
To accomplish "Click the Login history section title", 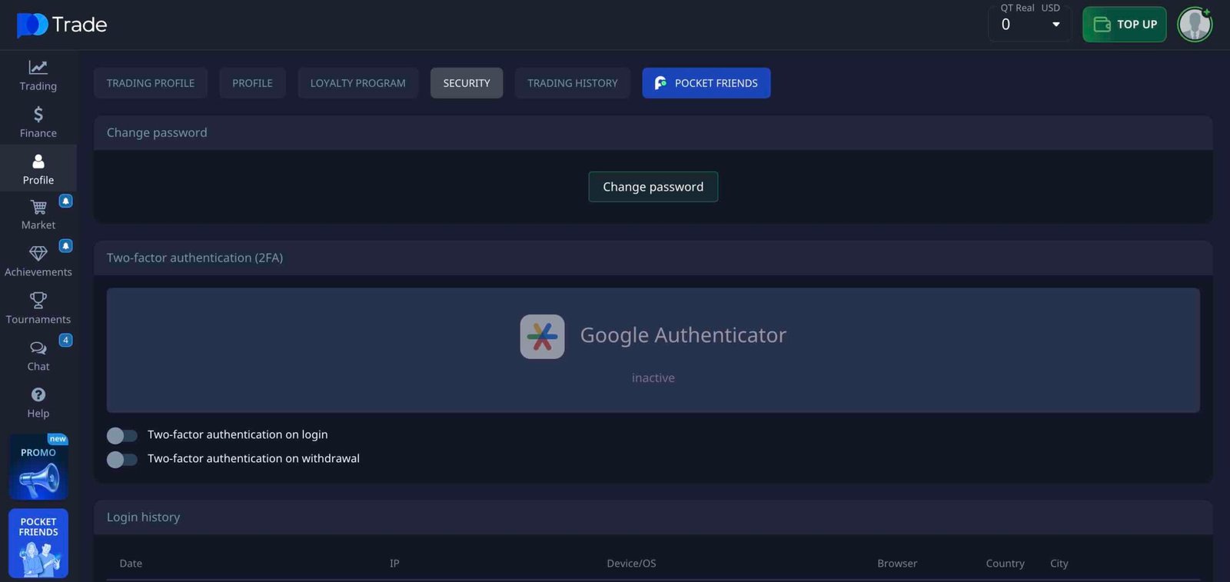I will (144, 517).
